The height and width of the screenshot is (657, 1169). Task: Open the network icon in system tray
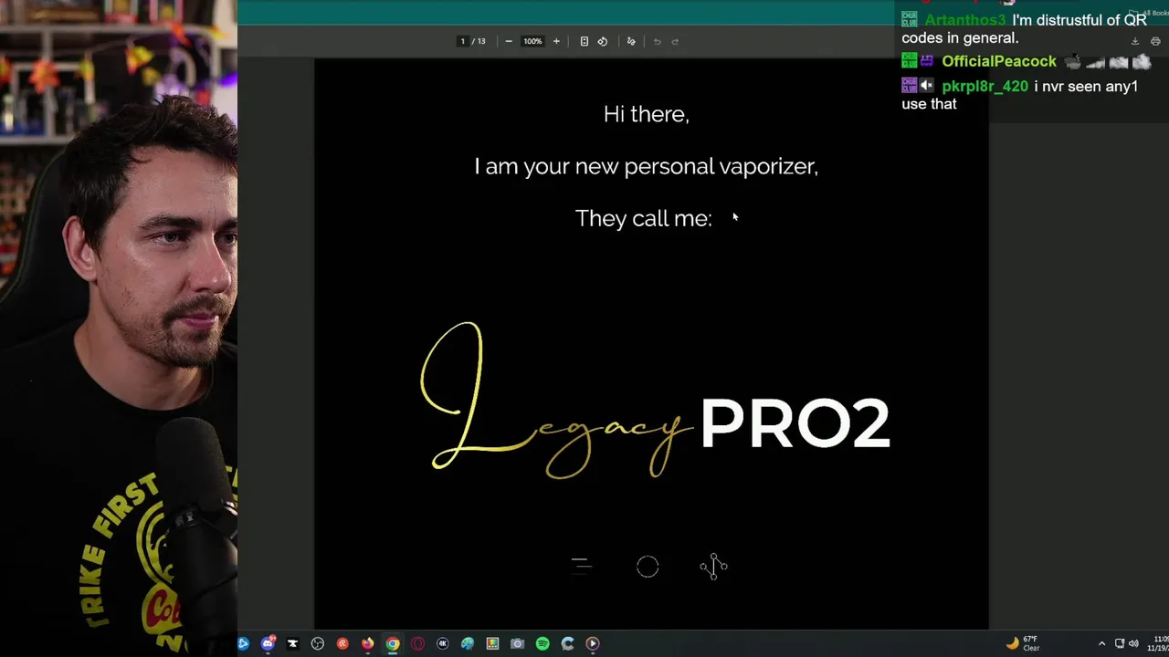(x=1120, y=643)
